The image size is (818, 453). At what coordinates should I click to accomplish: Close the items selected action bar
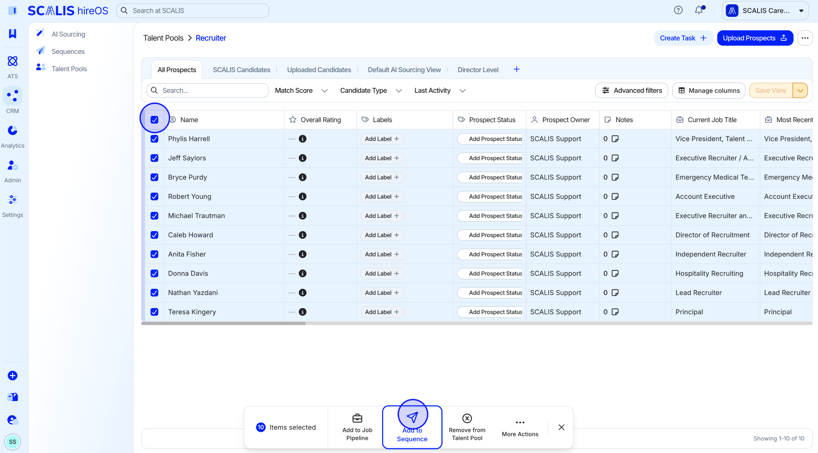tap(561, 427)
